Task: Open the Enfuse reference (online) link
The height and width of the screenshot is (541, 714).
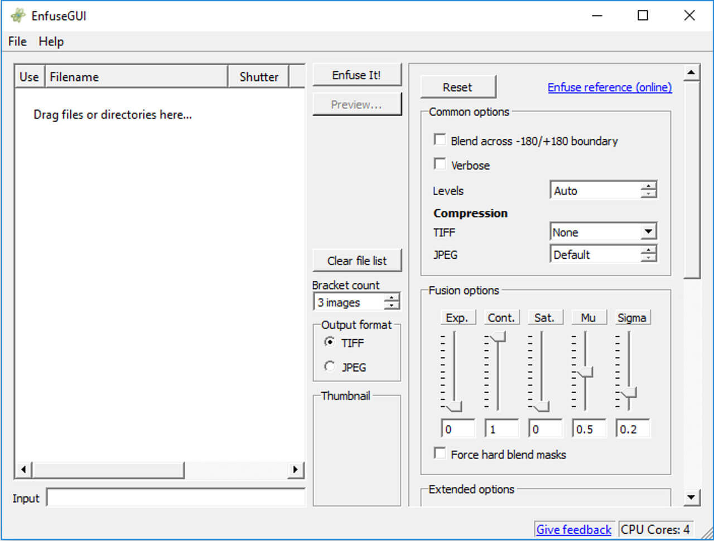Action: coord(610,87)
